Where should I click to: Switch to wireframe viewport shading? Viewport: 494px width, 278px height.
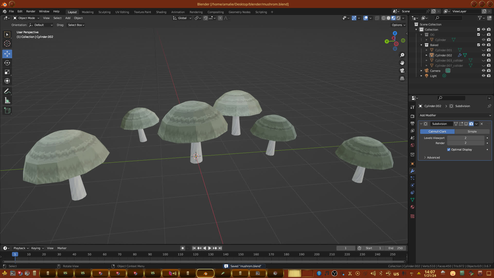(x=383, y=18)
